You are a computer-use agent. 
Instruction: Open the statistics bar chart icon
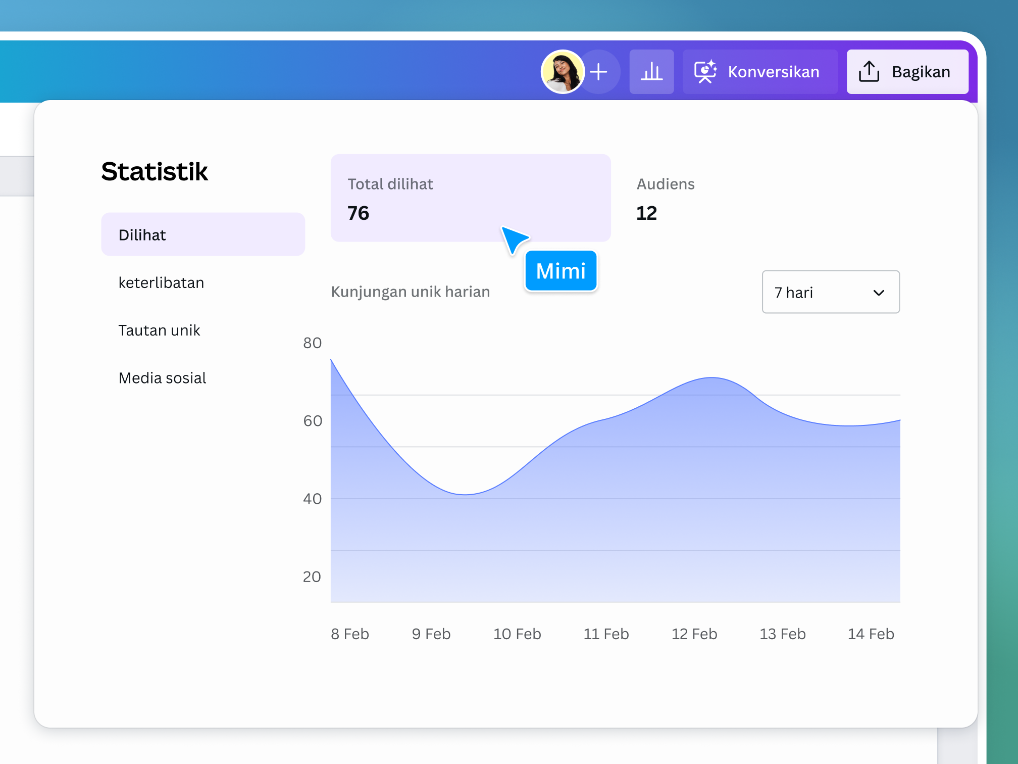pos(651,72)
